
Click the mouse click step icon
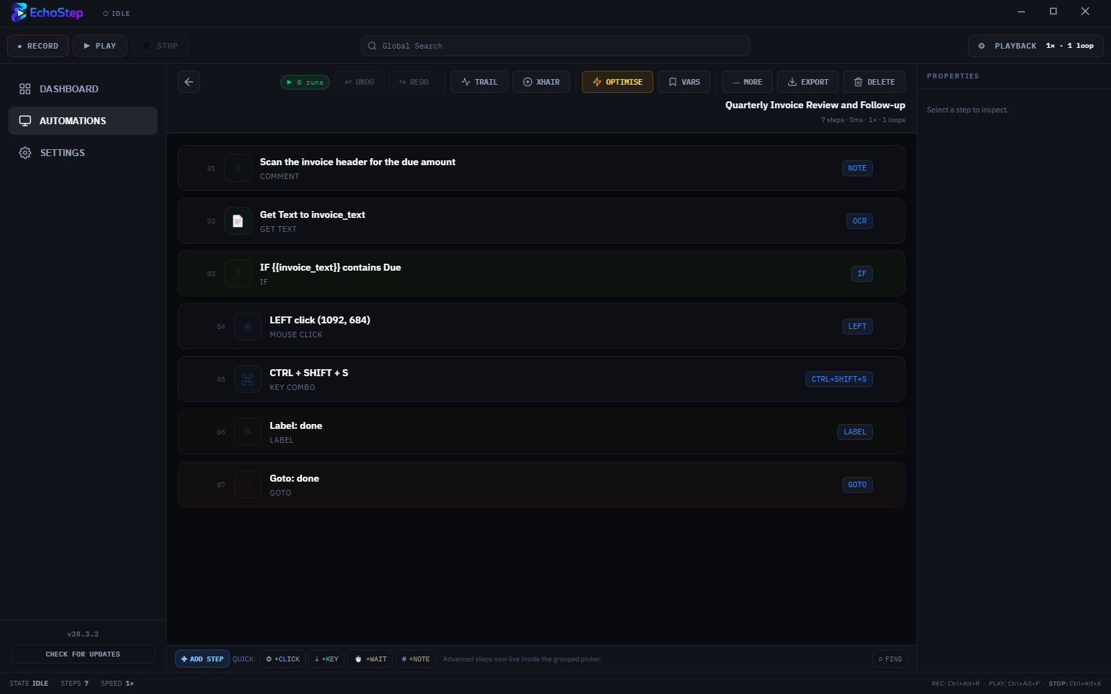pos(247,326)
